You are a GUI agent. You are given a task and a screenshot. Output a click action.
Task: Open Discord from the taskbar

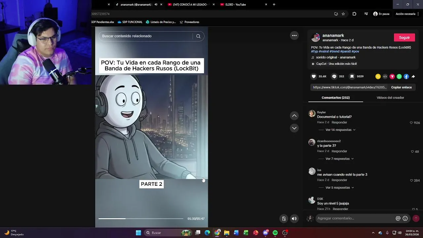[x=265, y=233]
